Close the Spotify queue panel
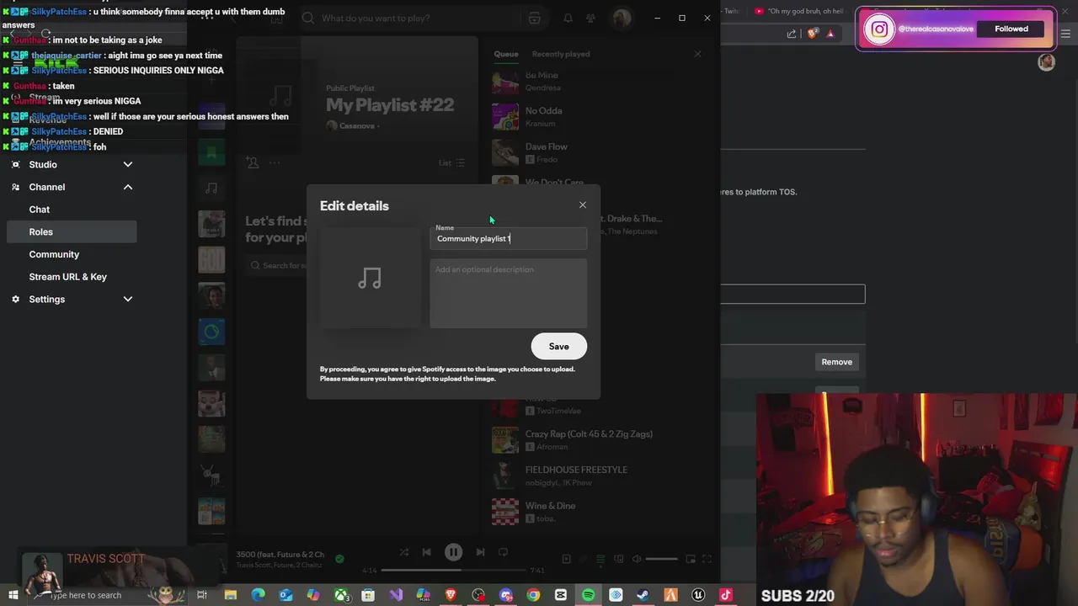Screen dimensions: 1078x606 [697, 54]
